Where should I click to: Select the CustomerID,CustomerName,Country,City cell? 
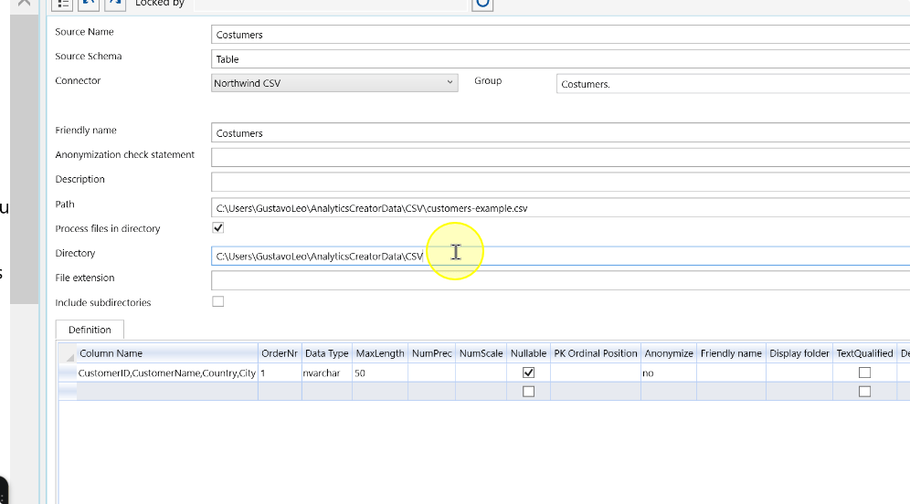click(167, 373)
